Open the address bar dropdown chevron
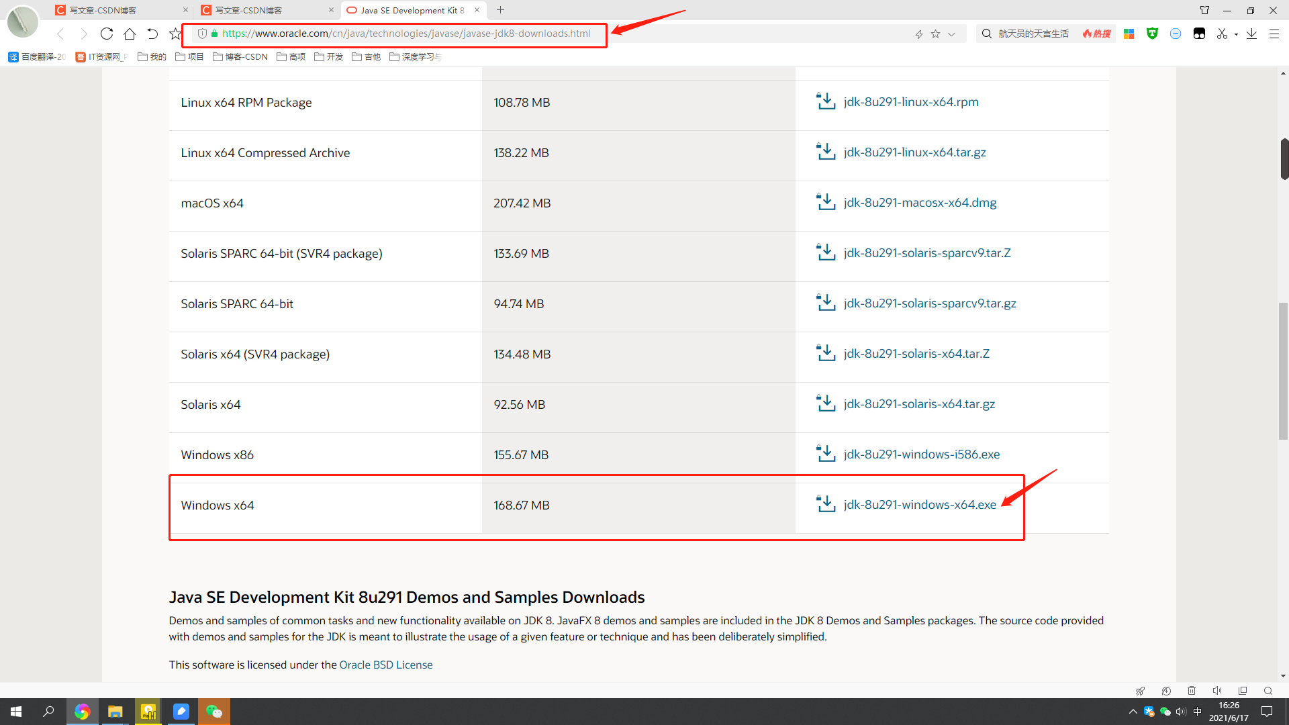Viewport: 1289px width, 725px height. click(x=952, y=34)
